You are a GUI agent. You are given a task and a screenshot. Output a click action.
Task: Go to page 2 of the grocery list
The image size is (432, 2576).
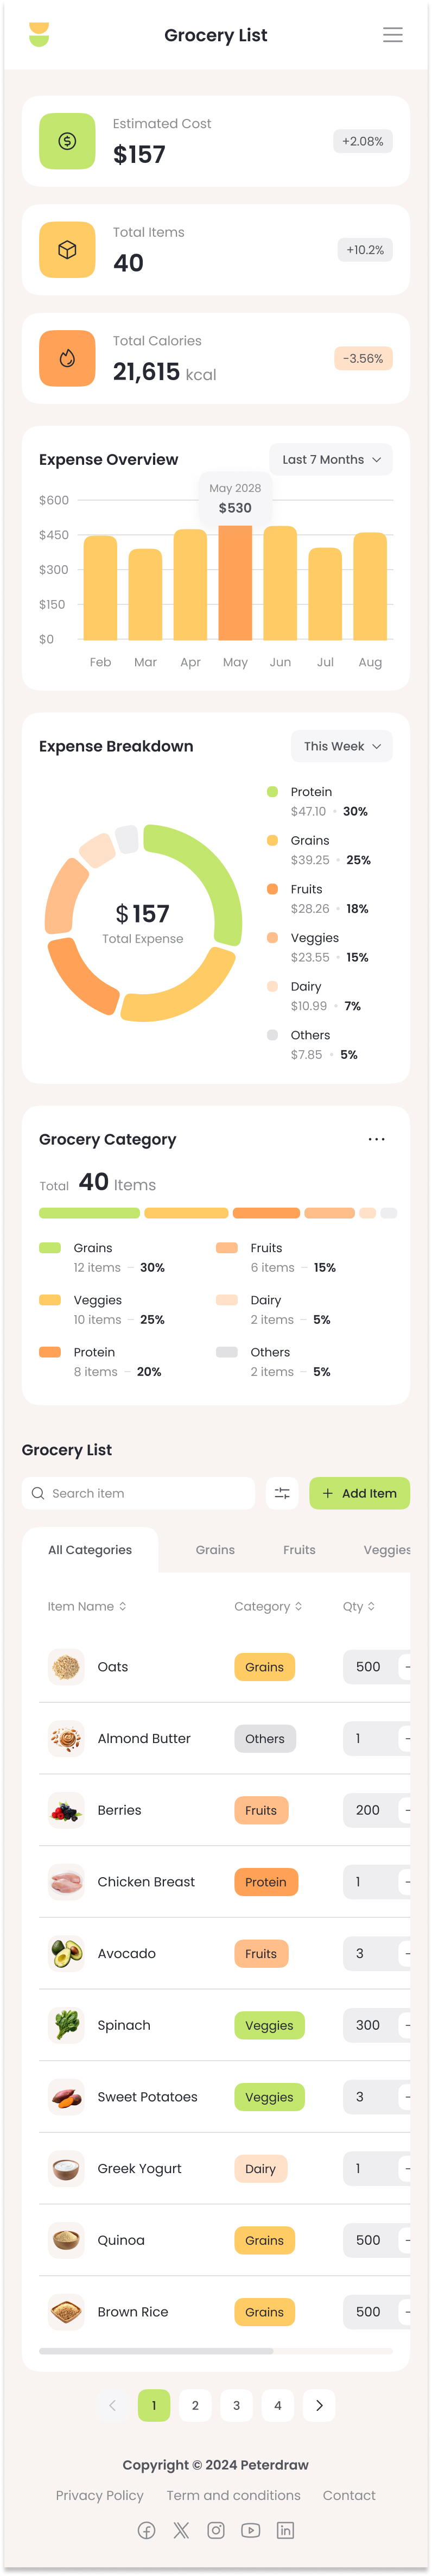(195, 2405)
